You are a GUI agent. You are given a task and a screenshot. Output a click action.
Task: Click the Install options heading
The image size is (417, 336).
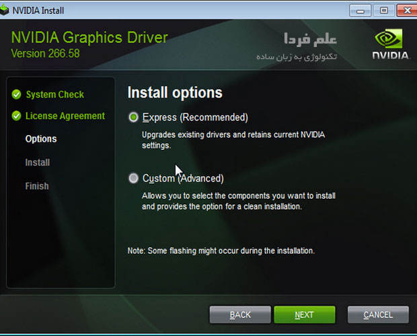pos(174,93)
